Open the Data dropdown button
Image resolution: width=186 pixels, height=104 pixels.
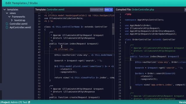(108, 10)
